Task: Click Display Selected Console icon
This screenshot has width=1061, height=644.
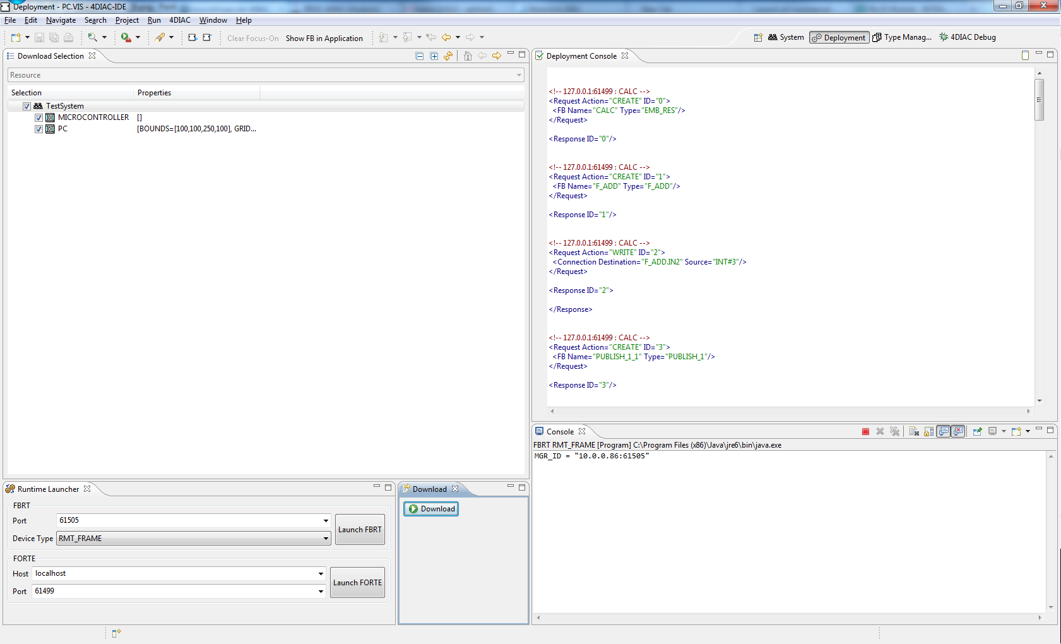Action: (x=992, y=431)
